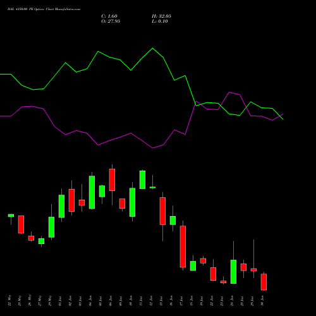Click the '01 Jun' date label
Screen dimensions: 316x316
click(60, 301)
